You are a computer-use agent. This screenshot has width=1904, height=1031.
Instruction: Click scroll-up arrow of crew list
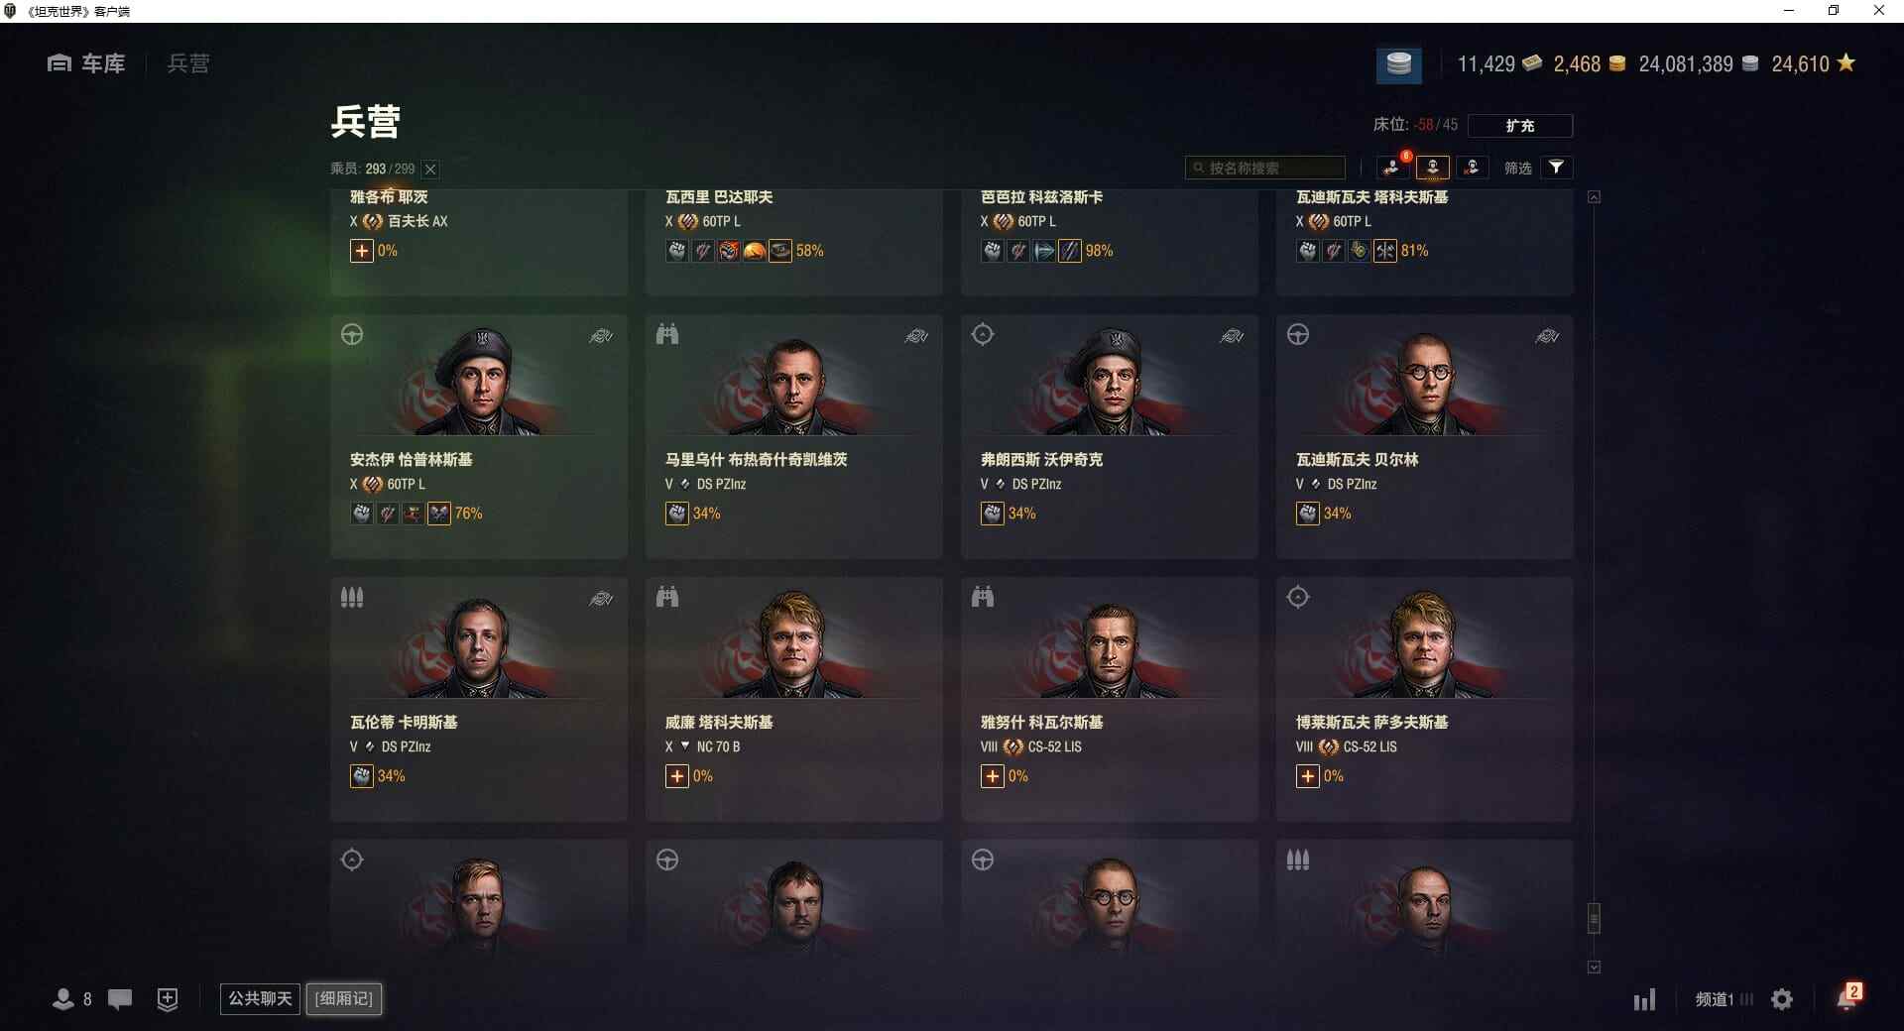(1594, 197)
